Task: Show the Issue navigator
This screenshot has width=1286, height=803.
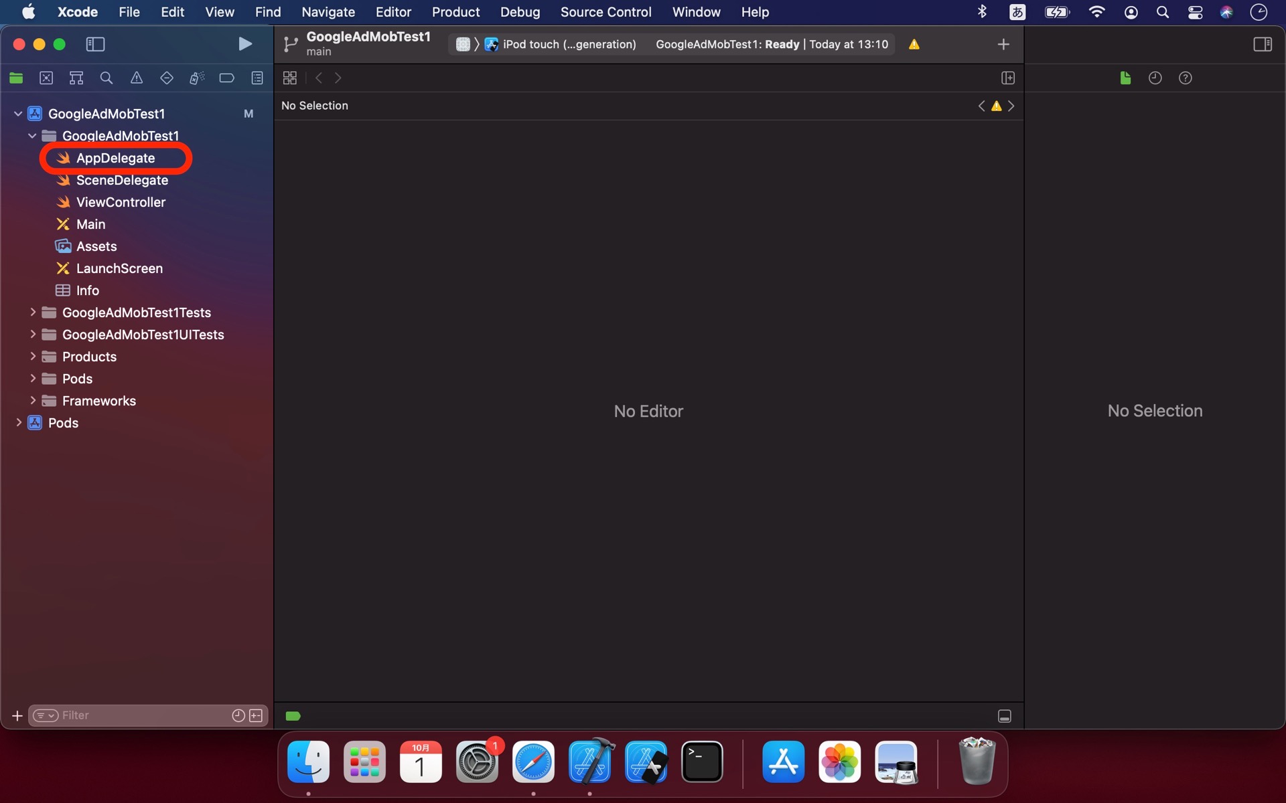Action: 137,78
